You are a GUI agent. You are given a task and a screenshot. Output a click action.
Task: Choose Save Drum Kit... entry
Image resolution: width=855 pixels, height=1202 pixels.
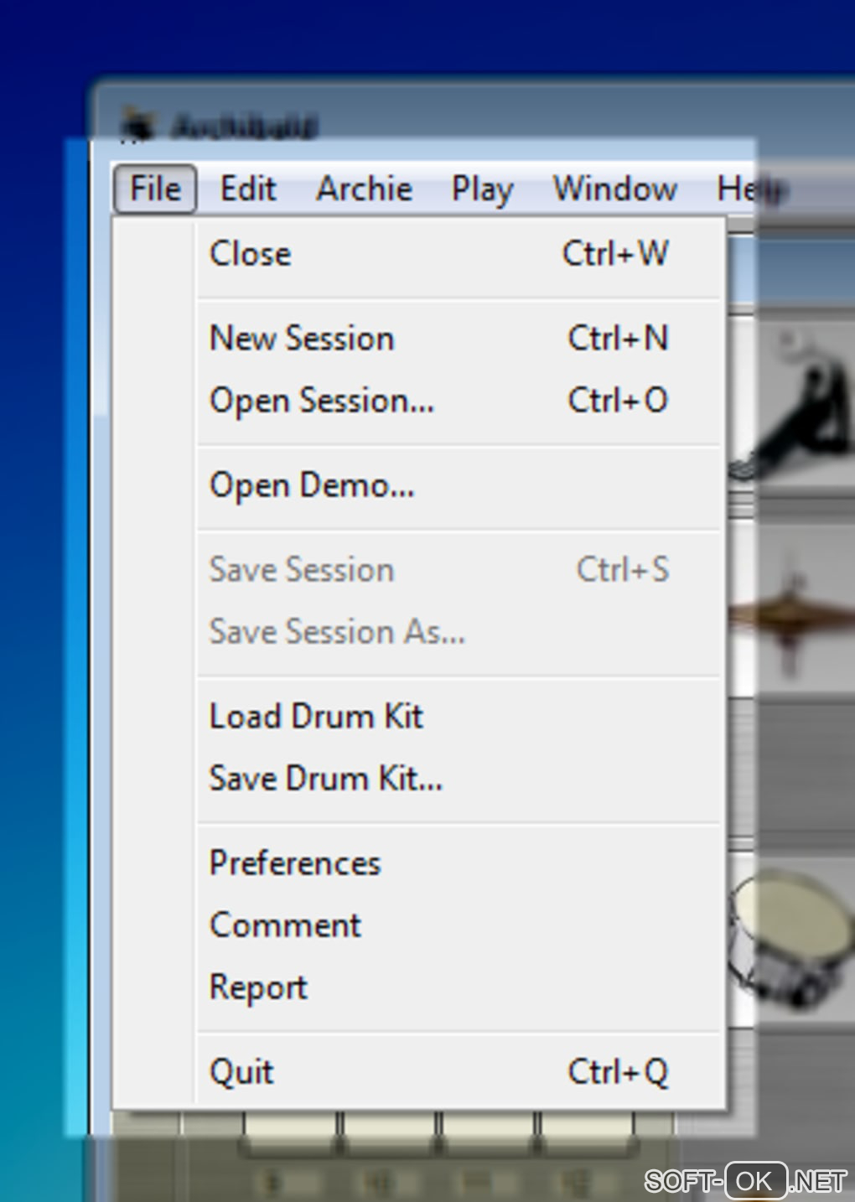[x=325, y=779]
